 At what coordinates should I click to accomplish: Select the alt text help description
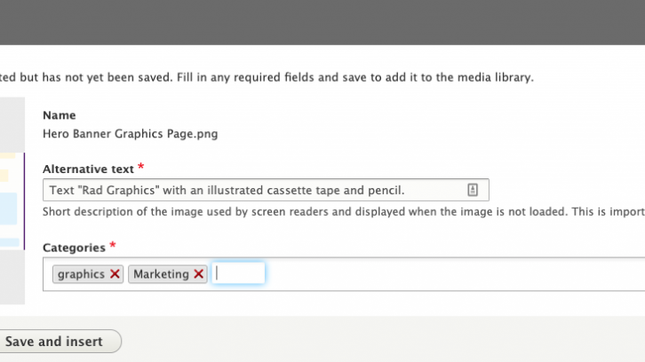(344, 212)
